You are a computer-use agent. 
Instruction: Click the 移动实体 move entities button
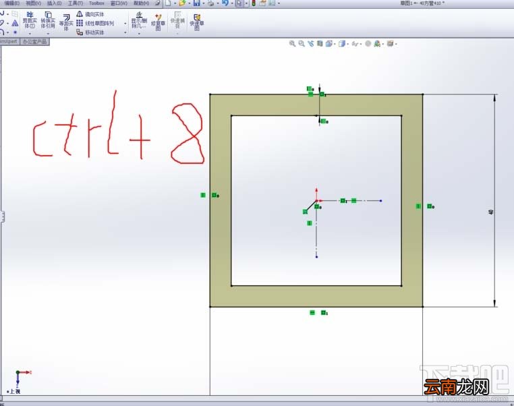pos(90,32)
